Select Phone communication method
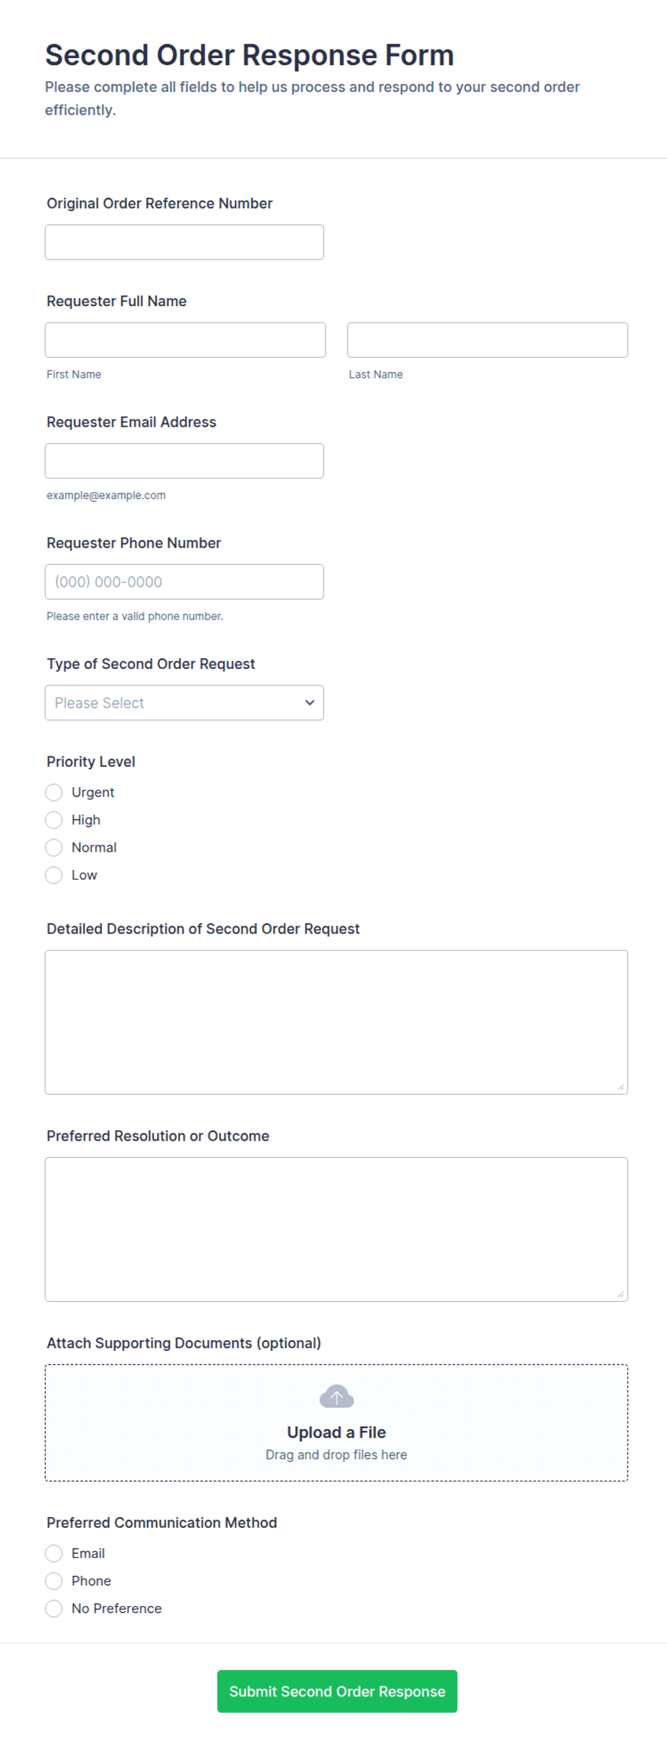The image size is (667, 1748). point(54,1581)
